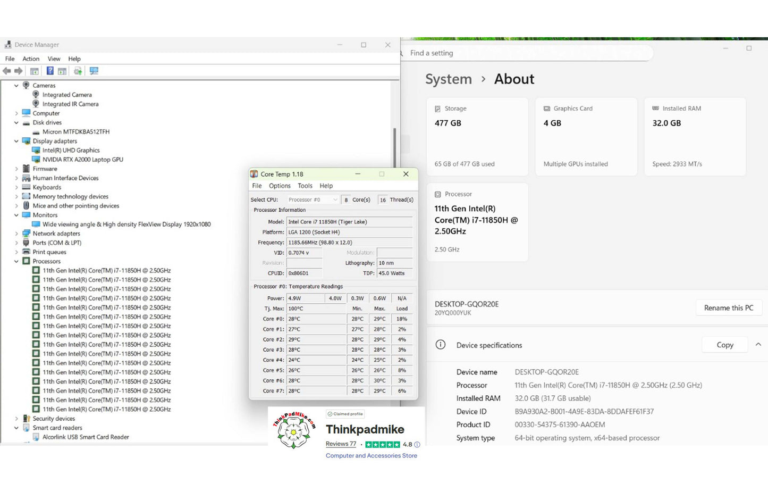Viewport: 768px width, 483px height.
Task: Click the Update device driver toolbar icon
Action: (78, 71)
